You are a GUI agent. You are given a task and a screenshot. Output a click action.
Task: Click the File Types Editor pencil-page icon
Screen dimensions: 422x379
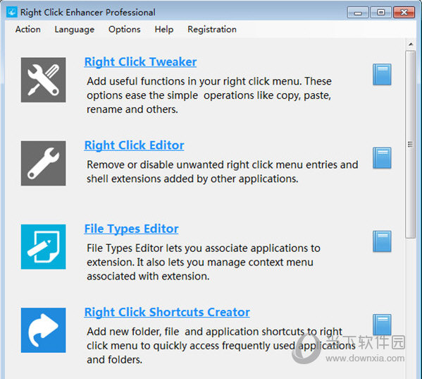[x=44, y=246]
